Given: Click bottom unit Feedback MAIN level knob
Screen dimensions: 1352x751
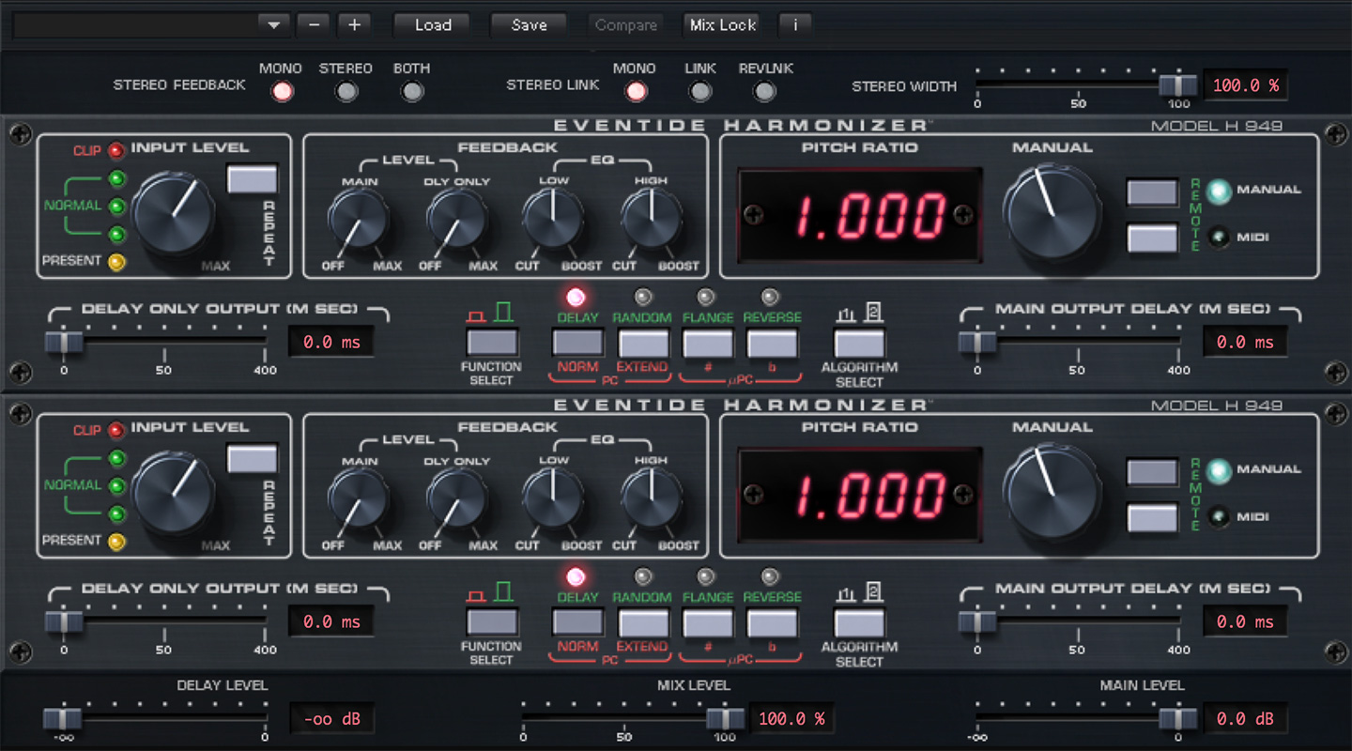Looking at the screenshot, I should (359, 498).
